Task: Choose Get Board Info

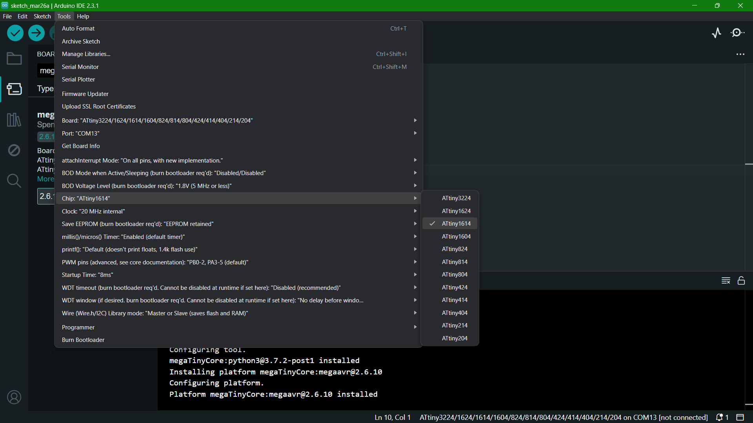Action: click(238, 146)
